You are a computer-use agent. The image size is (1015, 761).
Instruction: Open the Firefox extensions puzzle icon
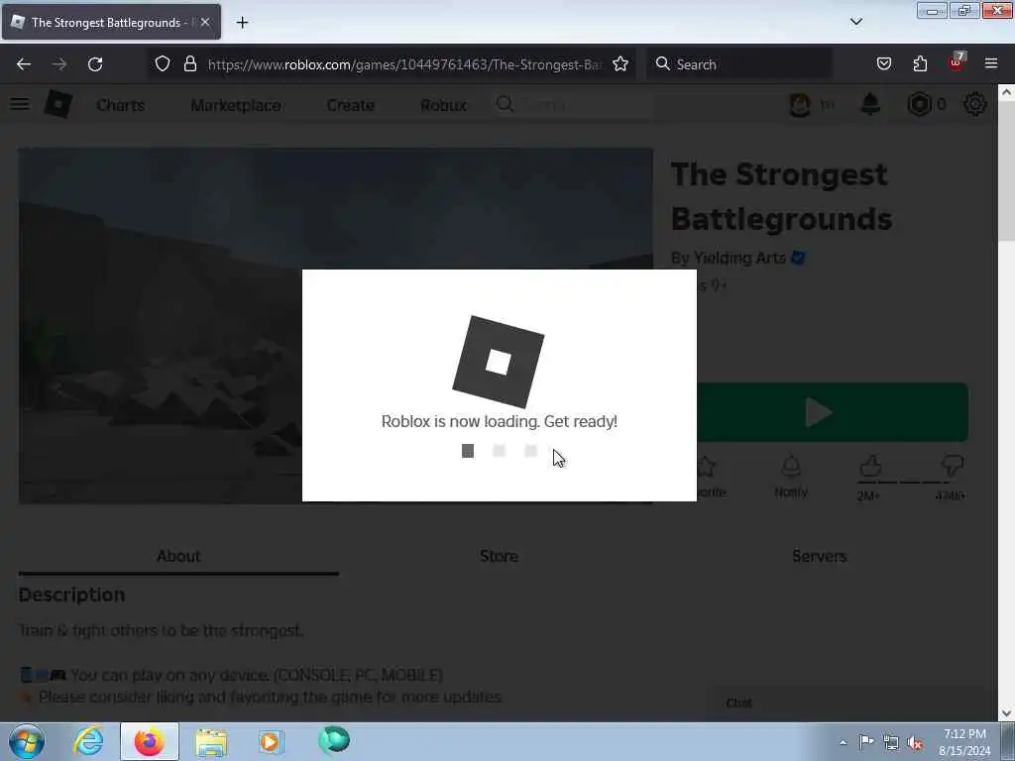click(x=920, y=63)
